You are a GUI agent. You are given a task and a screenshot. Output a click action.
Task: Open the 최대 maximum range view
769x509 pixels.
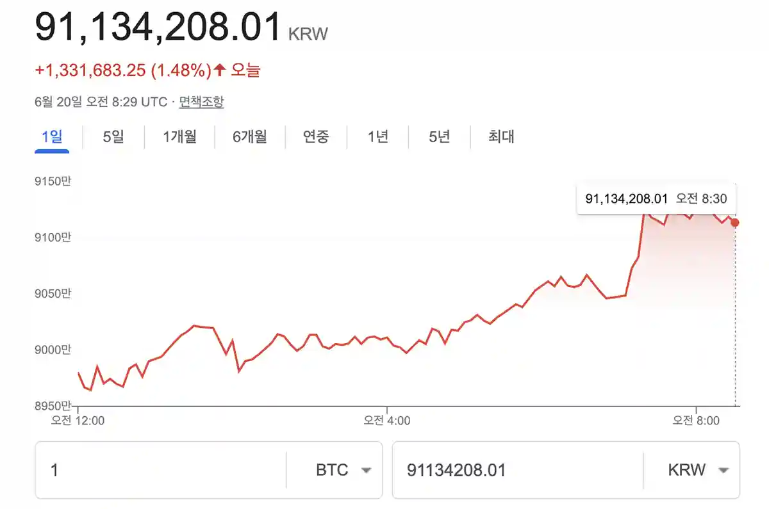click(501, 136)
